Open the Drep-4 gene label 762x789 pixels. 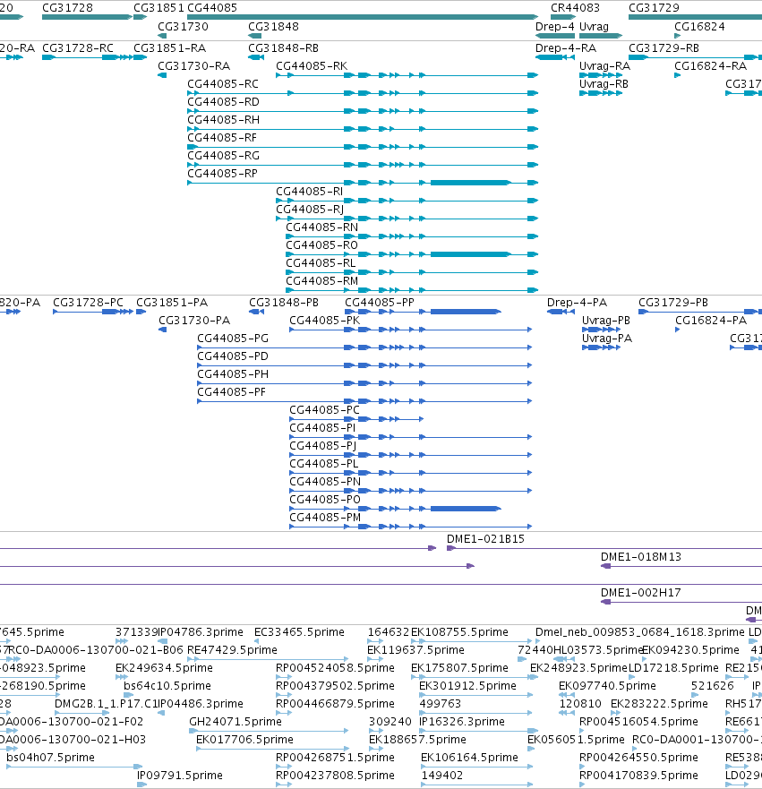554,27
